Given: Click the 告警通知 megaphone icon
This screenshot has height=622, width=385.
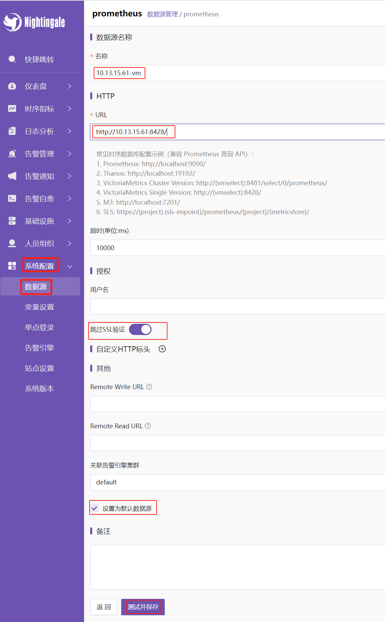Looking at the screenshot, I should [12, 176].
